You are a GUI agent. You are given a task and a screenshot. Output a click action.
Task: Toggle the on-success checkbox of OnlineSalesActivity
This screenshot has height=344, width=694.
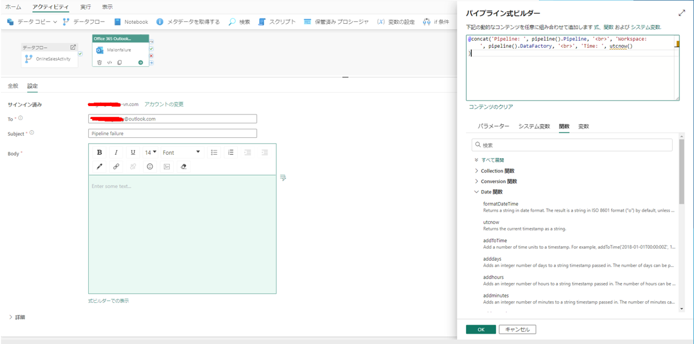point(80,54)
